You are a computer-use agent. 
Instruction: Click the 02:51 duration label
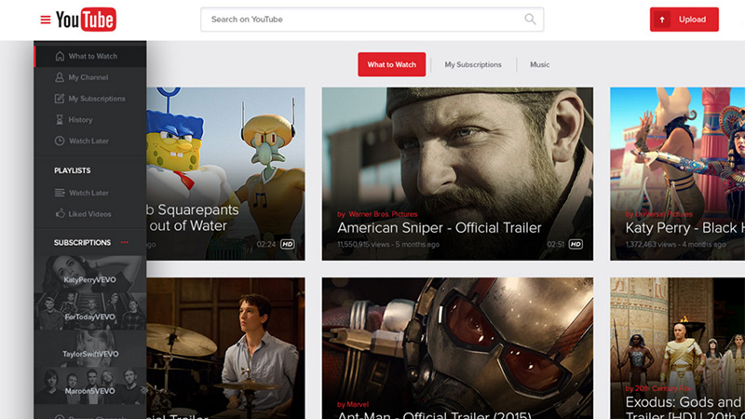[555, 244]
